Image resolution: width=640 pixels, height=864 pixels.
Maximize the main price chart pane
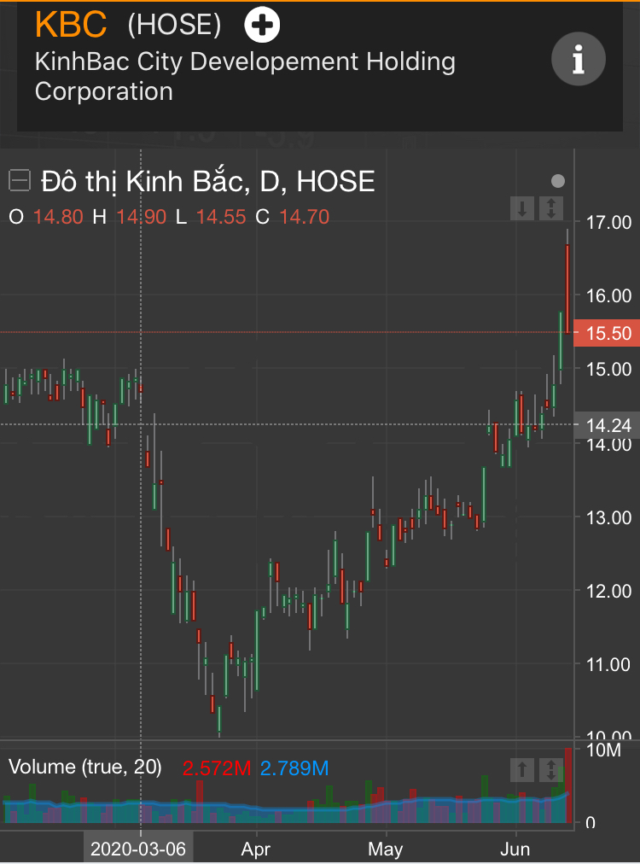tap(550, 208)
